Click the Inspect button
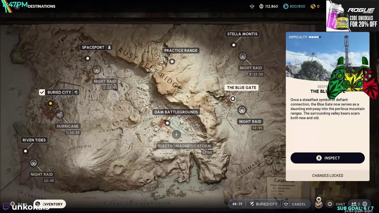This screenshot has height=213, width=379. [x=327, y=158]
